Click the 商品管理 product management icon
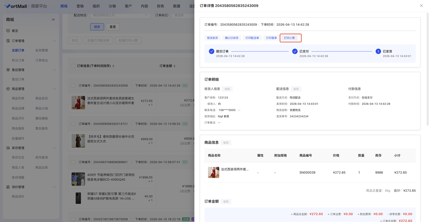Screen dimensions: 429x222 8,89
